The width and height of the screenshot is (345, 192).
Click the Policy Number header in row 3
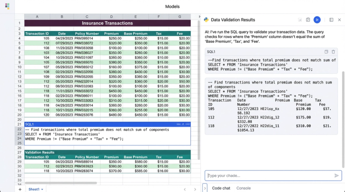(x=87, y=33)
